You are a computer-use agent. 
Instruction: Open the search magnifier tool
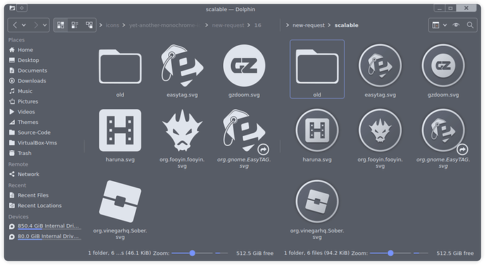click(470, 25)
